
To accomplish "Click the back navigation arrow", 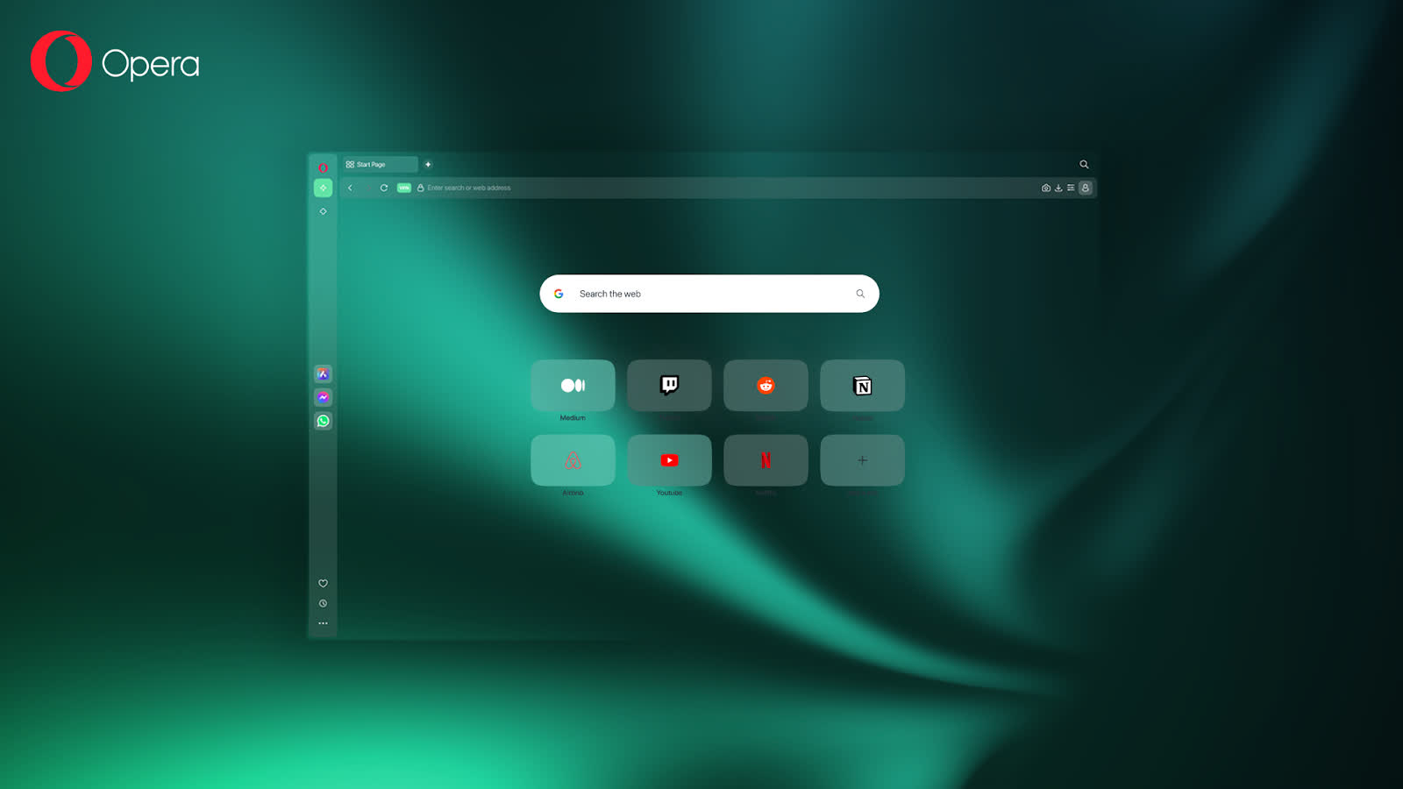I will tap(350, 188).
